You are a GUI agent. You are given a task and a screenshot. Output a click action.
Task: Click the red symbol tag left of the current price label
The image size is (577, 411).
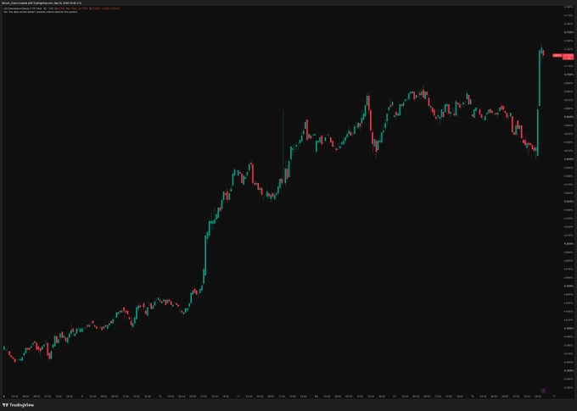[x=557, y=56]
